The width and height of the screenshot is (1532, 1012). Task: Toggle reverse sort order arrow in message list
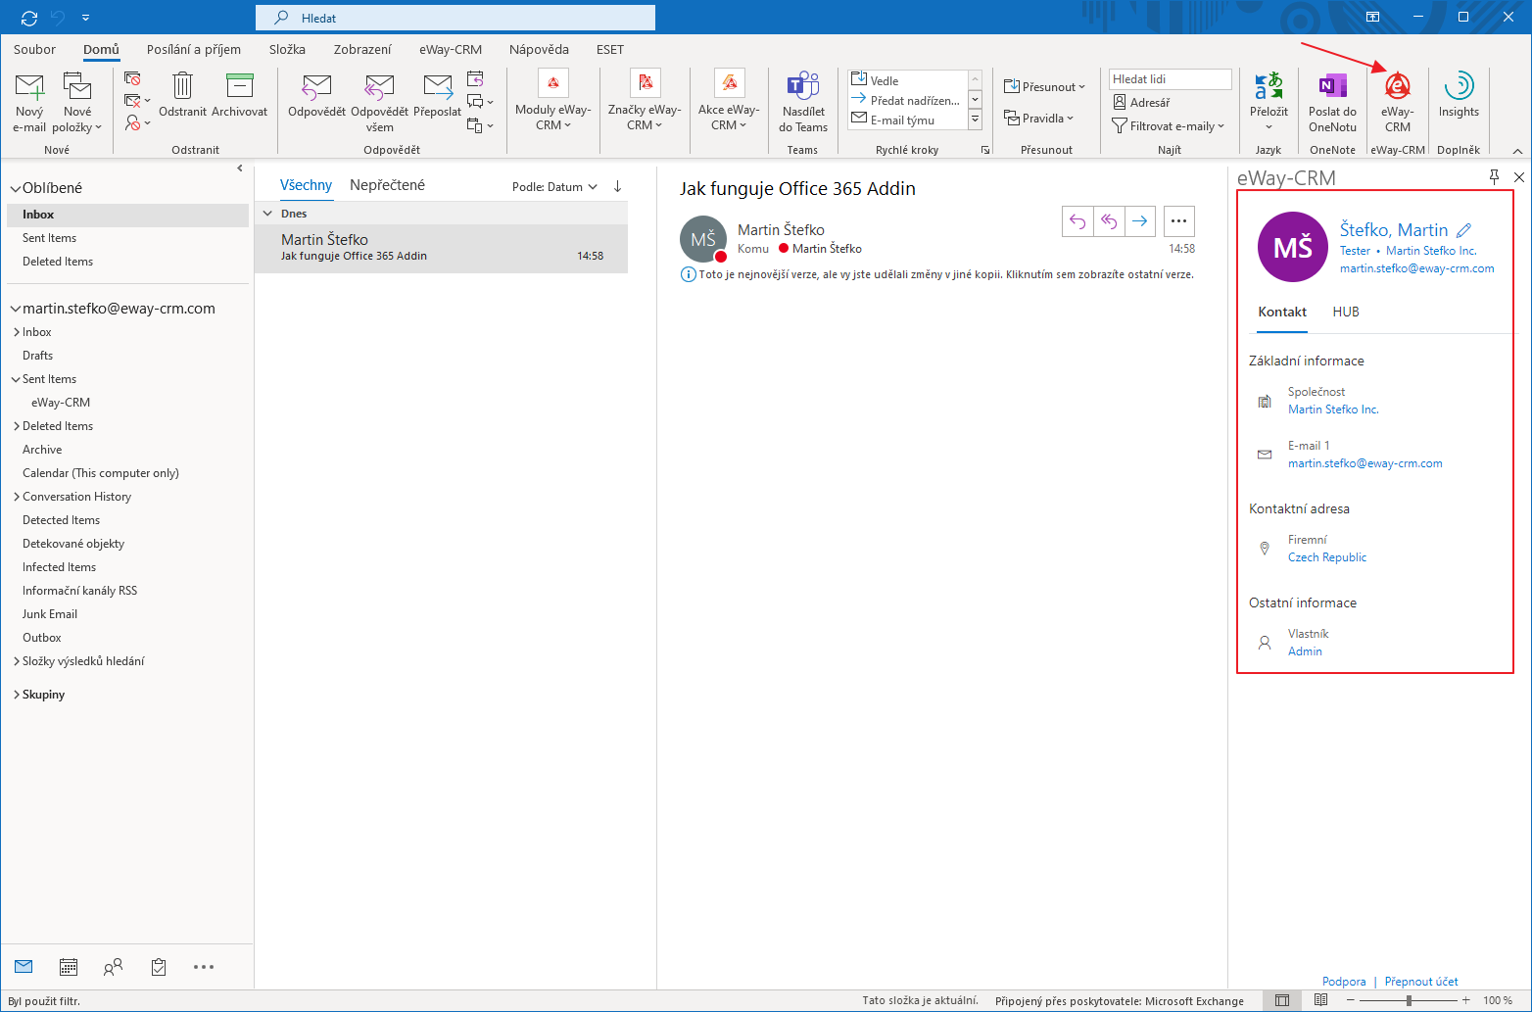coord(617,186)
